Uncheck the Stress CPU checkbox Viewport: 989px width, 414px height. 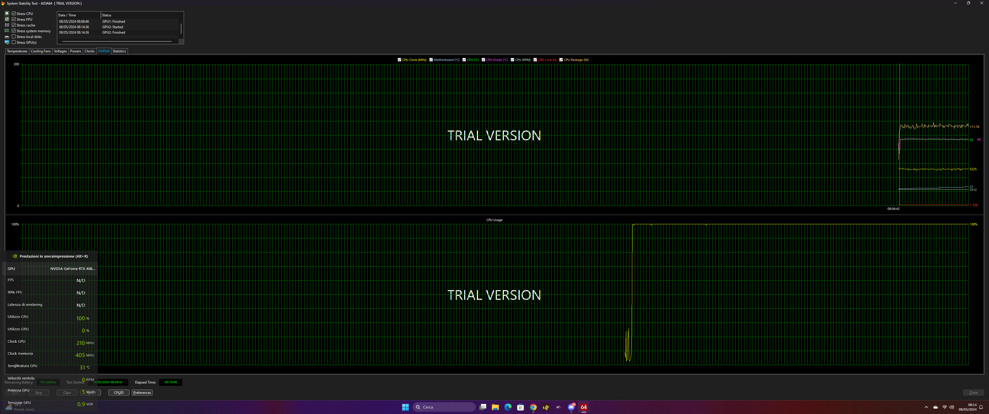14,14
